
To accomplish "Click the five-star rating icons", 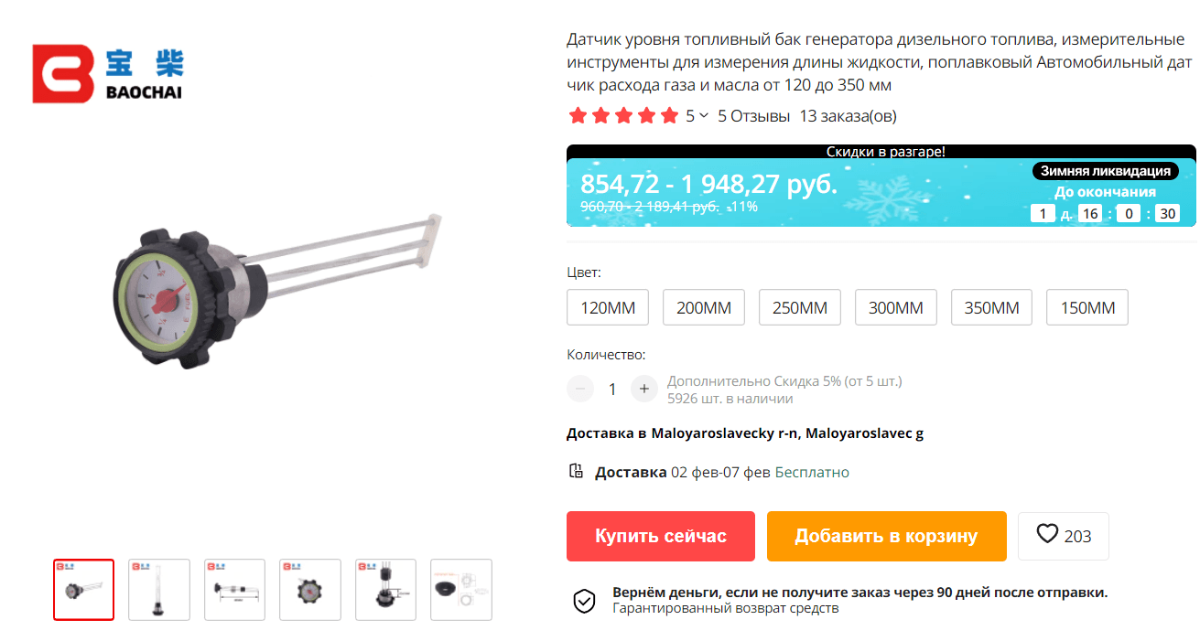I will (x=624, y=116).
